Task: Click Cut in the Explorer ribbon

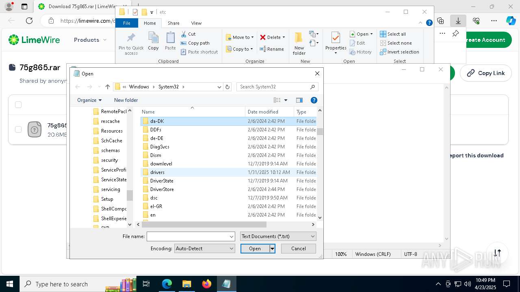Action: point(188,34)
